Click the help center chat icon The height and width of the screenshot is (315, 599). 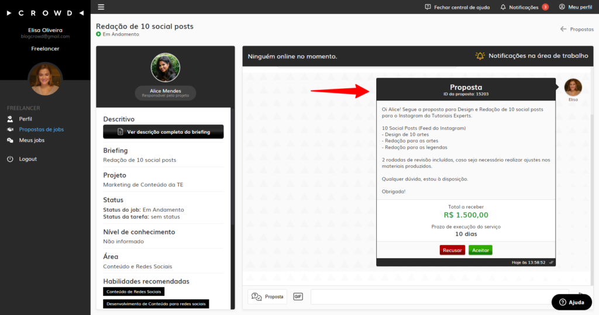click(x=428, y=7)
